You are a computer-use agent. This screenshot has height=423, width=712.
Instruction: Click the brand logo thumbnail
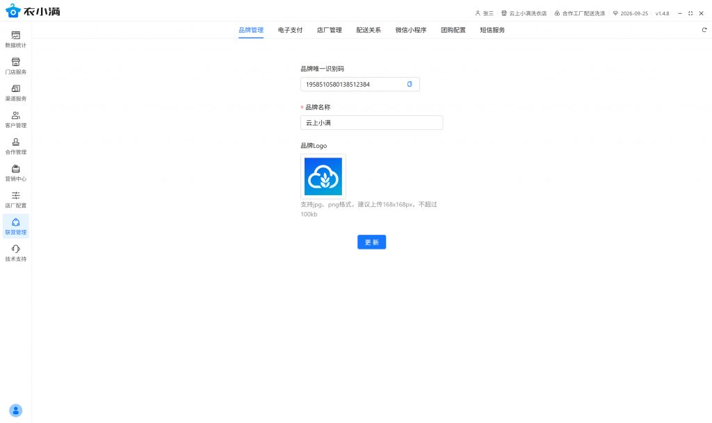click(323, 176)
